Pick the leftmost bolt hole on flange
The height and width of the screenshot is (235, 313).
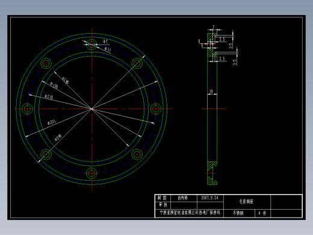click(x=28, y=109)
